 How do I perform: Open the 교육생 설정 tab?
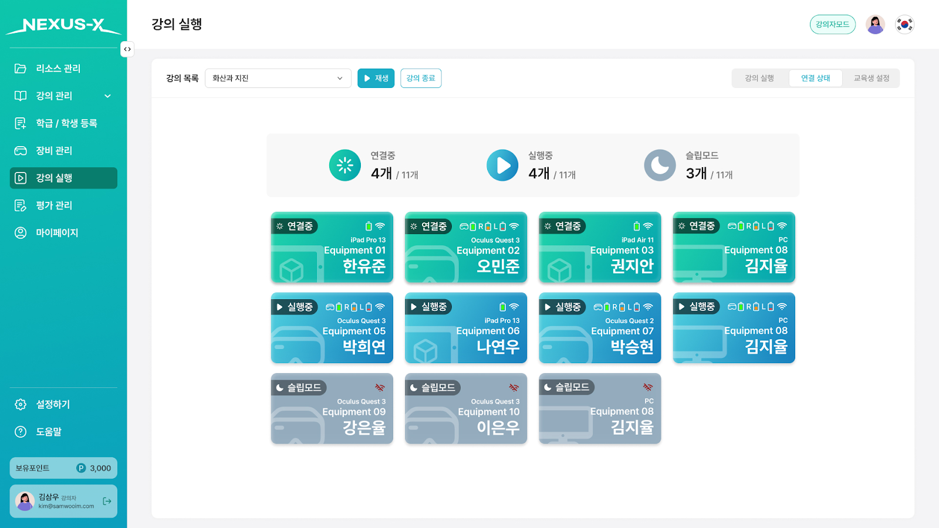872,78
